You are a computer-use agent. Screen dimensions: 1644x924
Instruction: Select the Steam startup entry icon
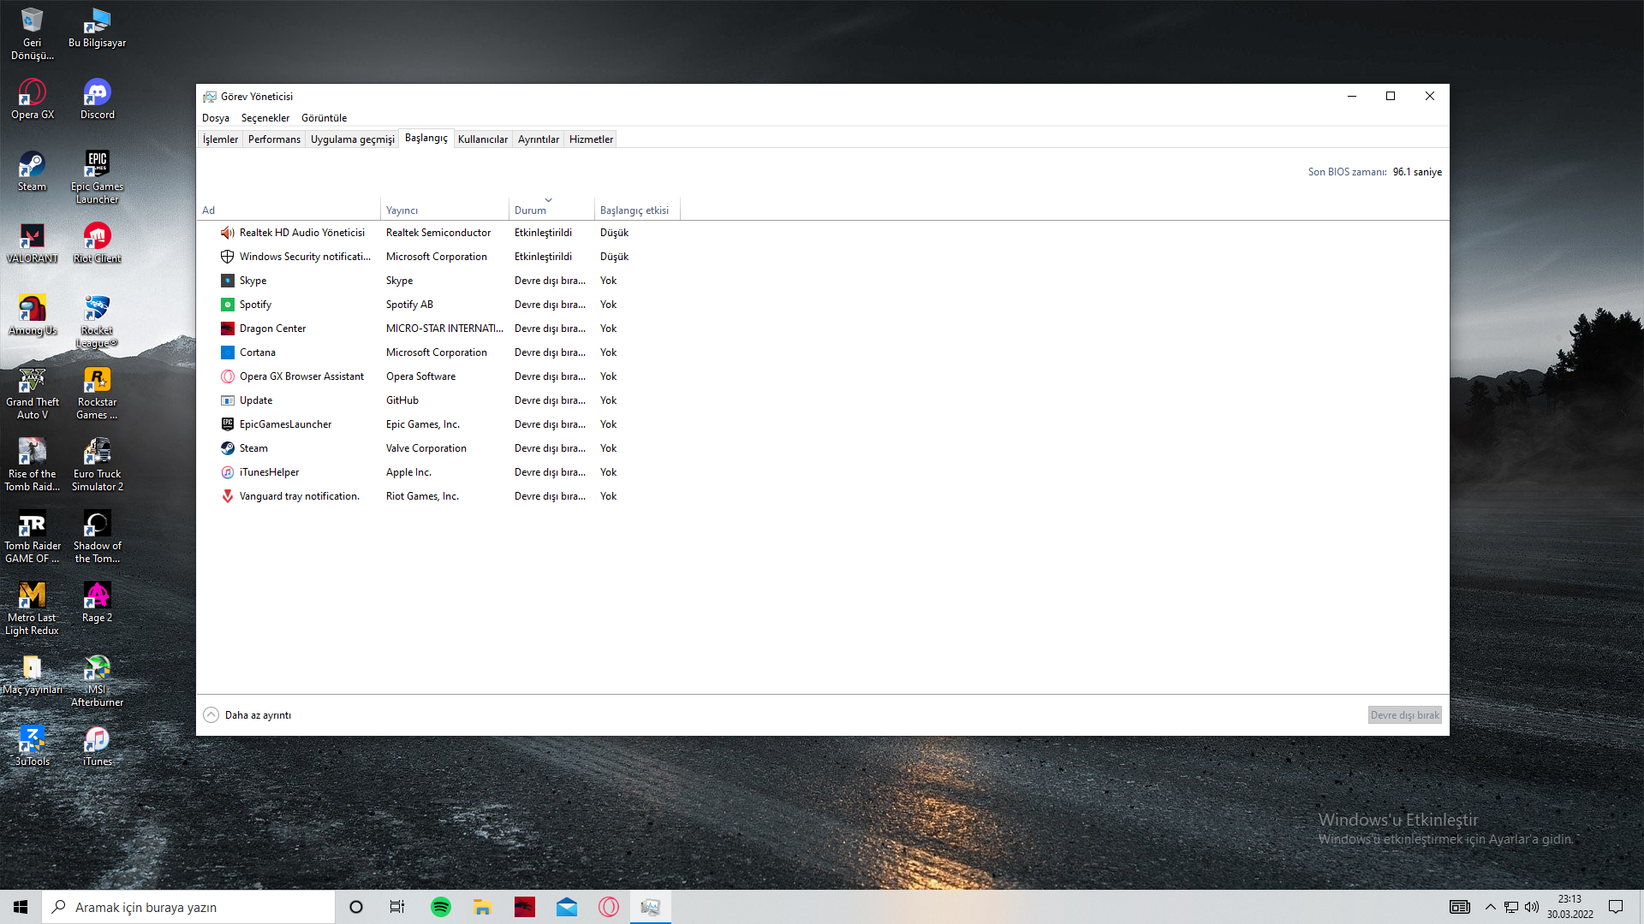[x=227, y=448]
